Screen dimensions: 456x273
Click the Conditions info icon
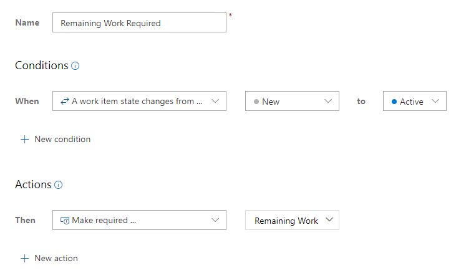pyautogui.click(x=75, y=65)
